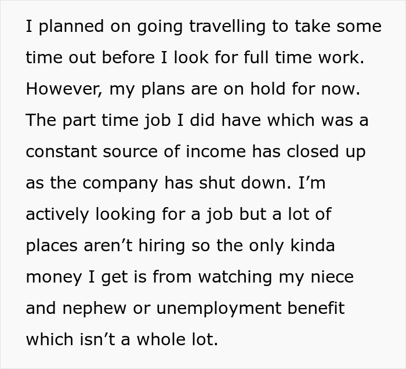Click the word "money"

click(53, 277)
